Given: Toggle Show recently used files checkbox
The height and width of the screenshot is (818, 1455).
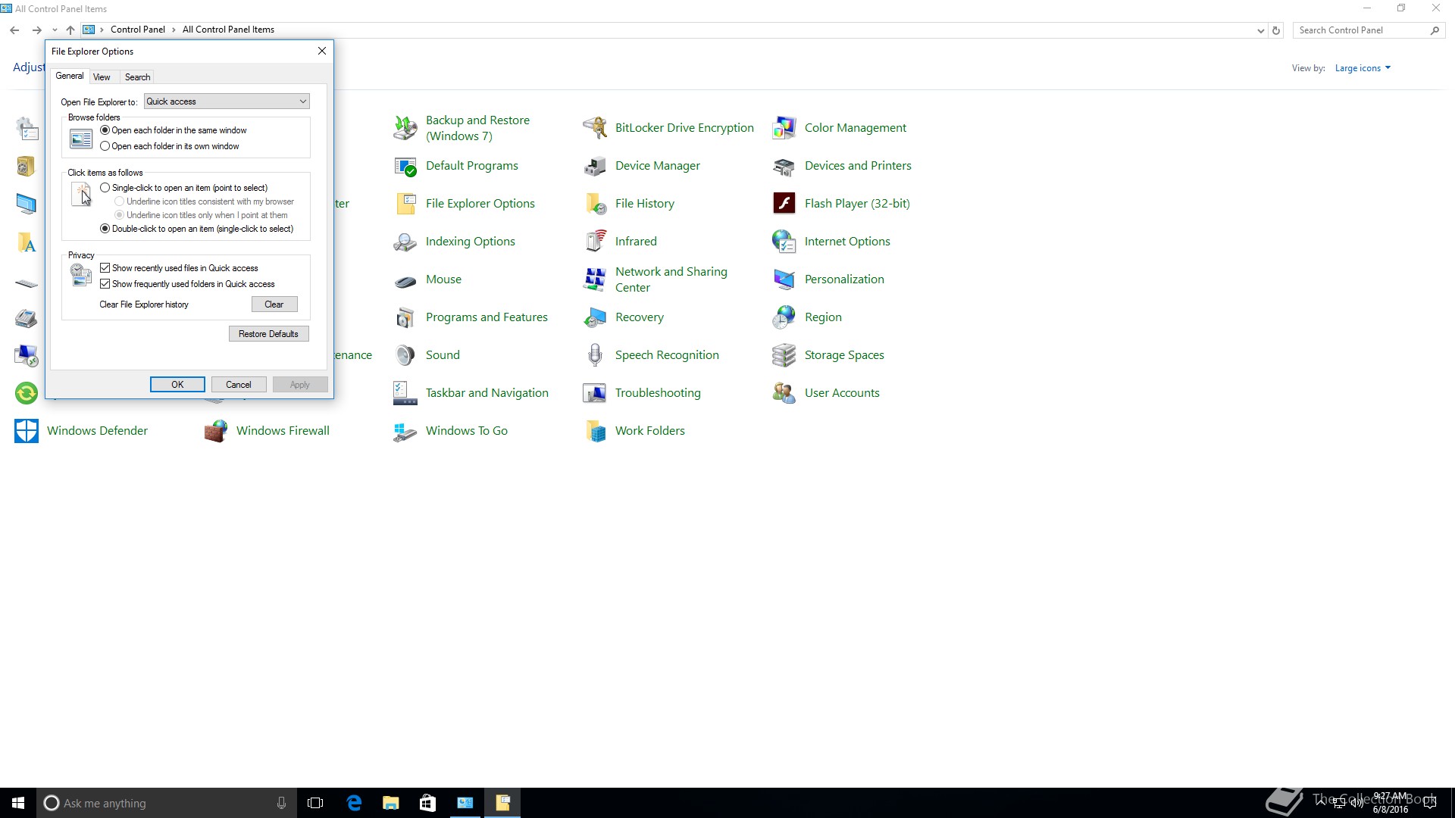Looking at the screenshot, I should pyautogui.click(x=105, y=268).
